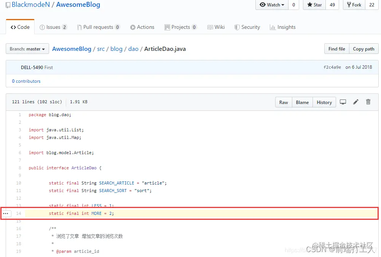View the Raw file
Screen dimensions: 381x257
coord(284,102)
